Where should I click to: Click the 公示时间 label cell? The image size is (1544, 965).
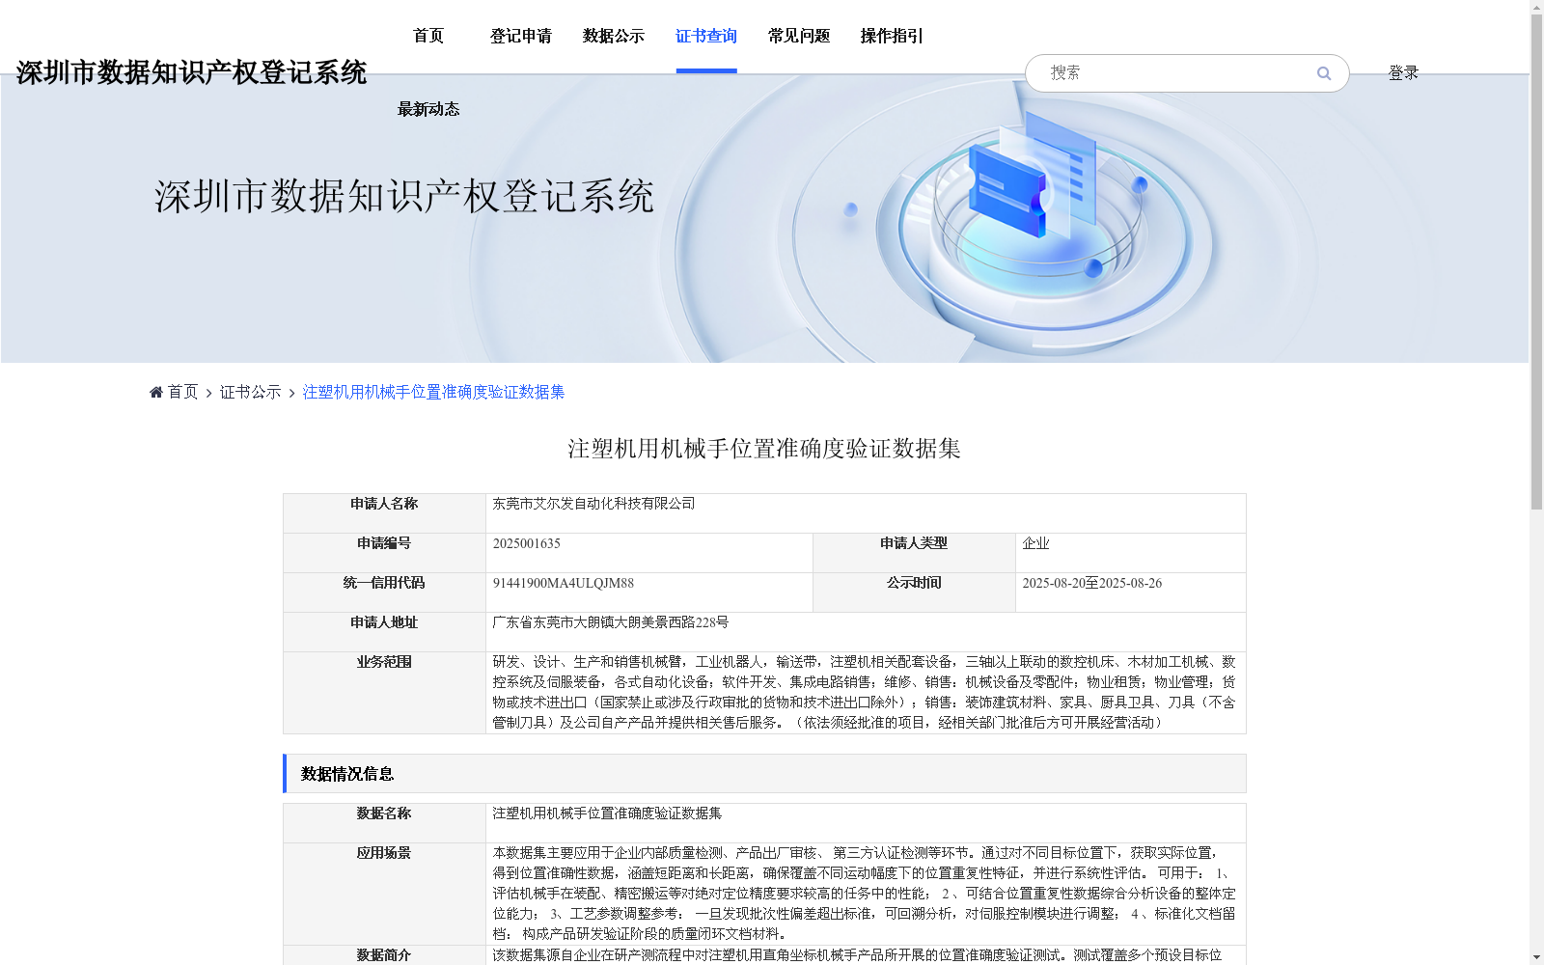(914, 593)
